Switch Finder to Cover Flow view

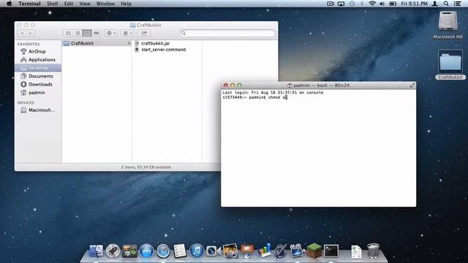pyautogui.click(x=97, y=33)
